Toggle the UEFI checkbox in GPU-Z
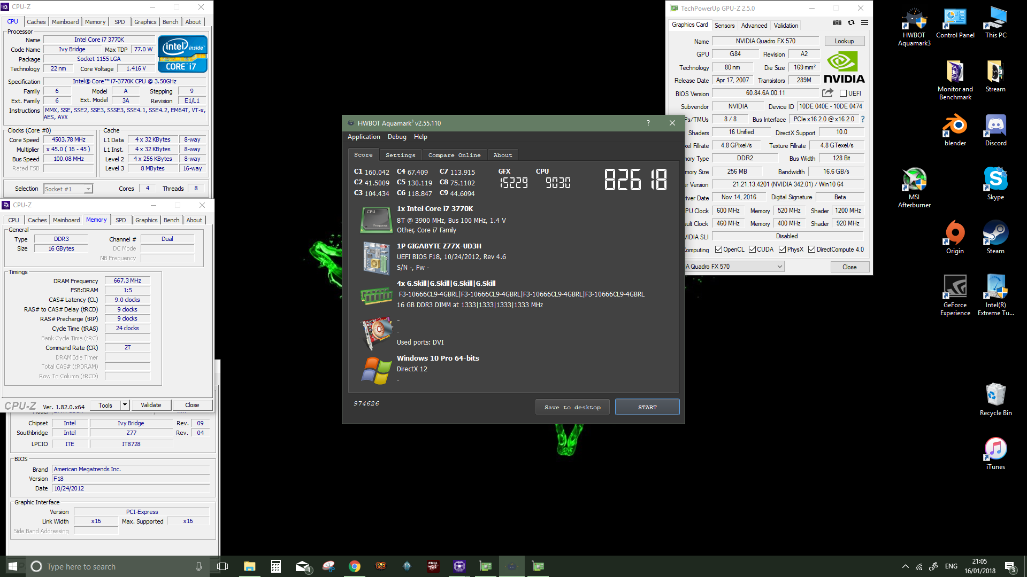1027x577 pixels. (843, 93)
